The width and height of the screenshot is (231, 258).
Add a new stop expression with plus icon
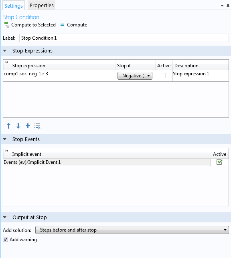28,126
